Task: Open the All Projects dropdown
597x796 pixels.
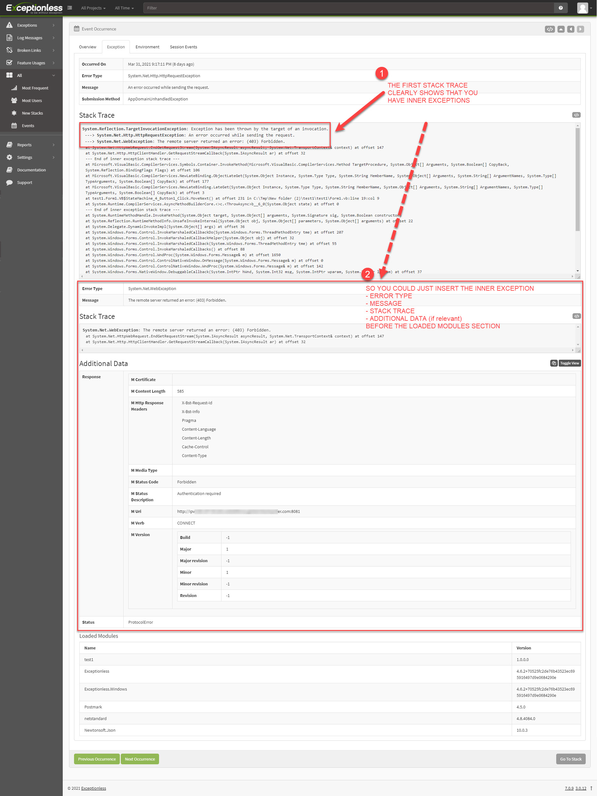Action: pos(93,8)
